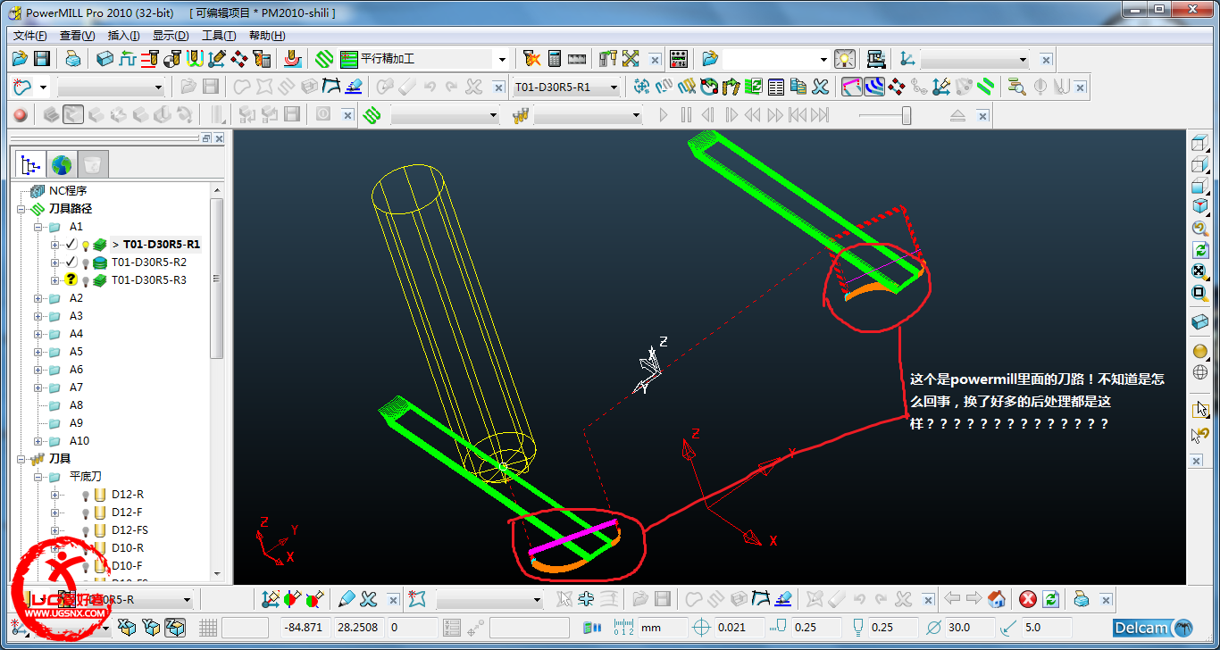The width and height of the screenshot is (1220, 650).
Task: Select the NC程序 tree item
Action: [68, 191]
